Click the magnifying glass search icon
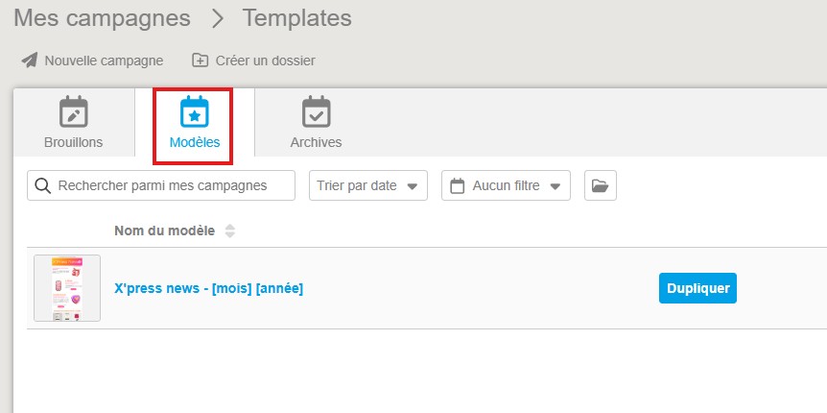Image resolution: width=827 pixels, height=413 pixels. pyautogui.click(x=43, y=185)
